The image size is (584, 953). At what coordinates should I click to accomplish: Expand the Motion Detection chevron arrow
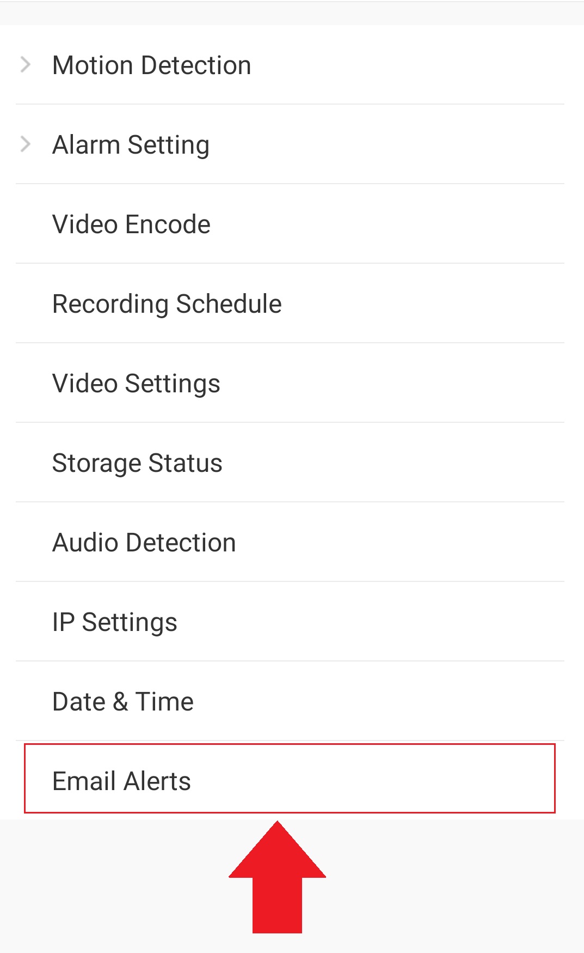pos(25,65)
